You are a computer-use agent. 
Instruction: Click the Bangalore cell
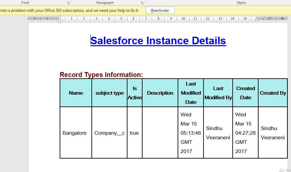76,133
